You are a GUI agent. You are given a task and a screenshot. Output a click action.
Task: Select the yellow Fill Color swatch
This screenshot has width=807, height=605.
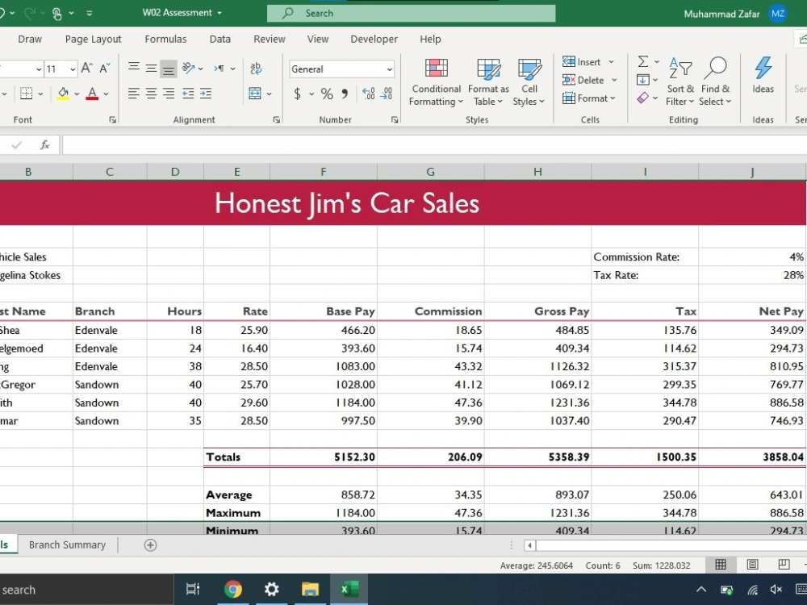point(64,95)
